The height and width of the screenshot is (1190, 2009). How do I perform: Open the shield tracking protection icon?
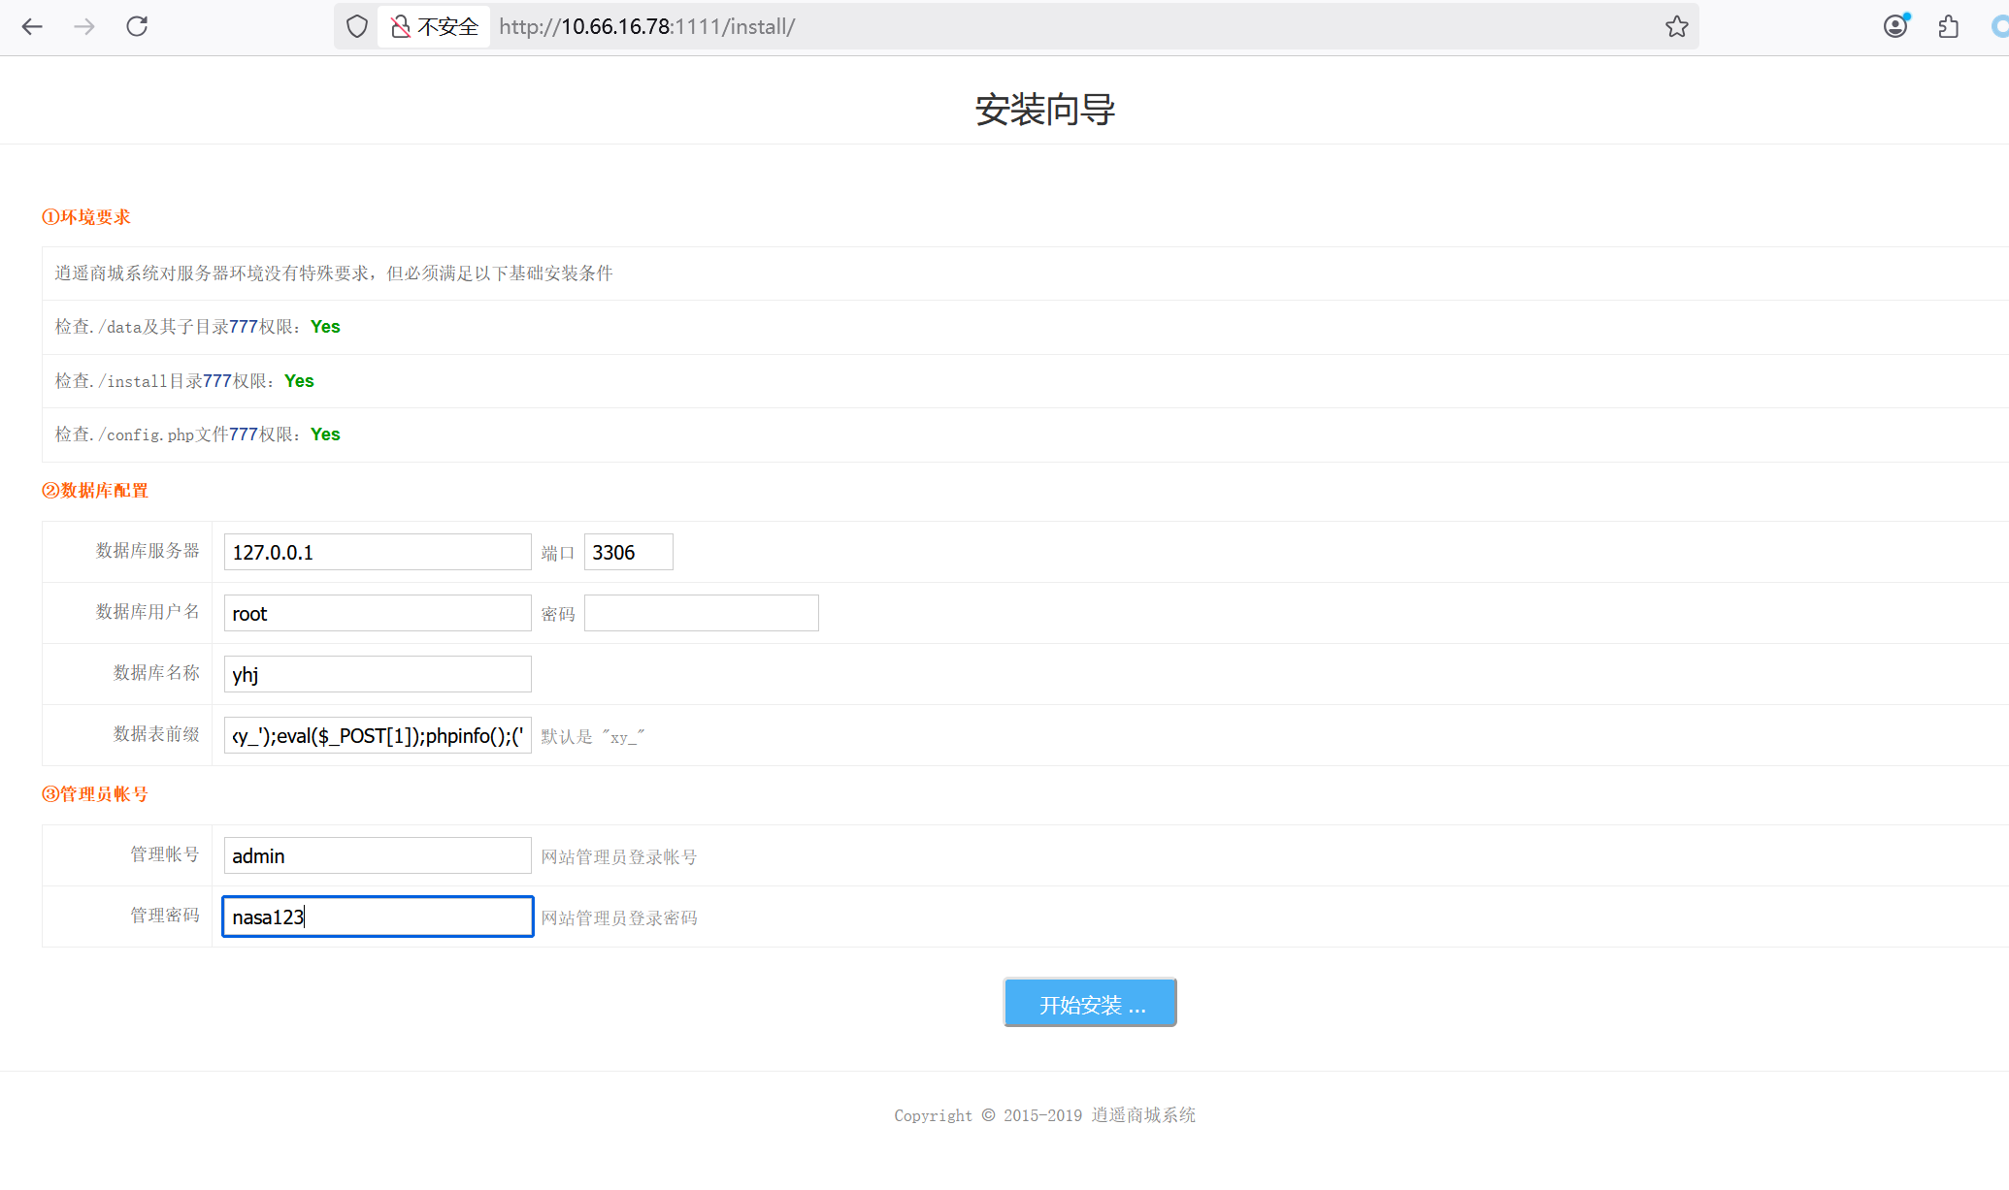coord(357,26)
